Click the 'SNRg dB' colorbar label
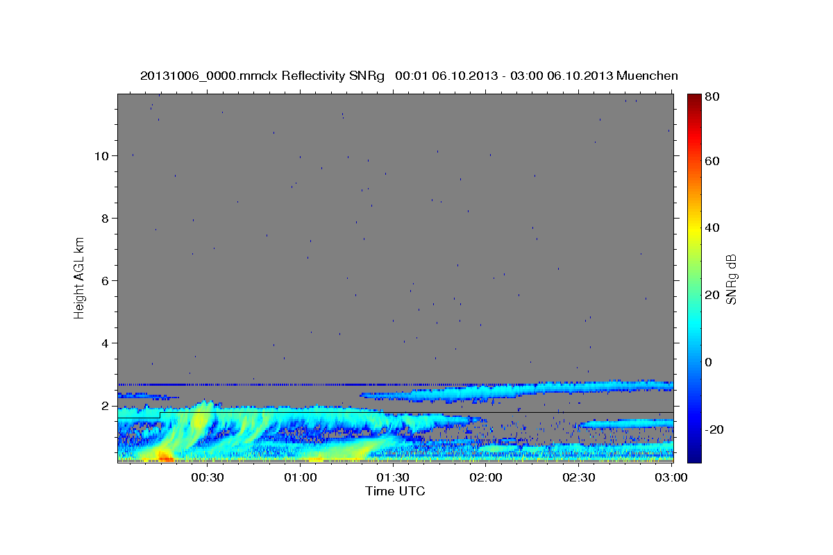The height and width of the screenshot is (555, 833). coord(732,278)
